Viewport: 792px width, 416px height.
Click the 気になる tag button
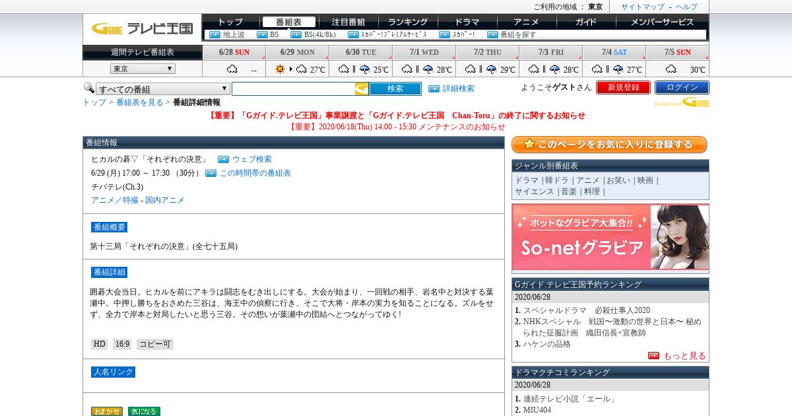[144, 411]
